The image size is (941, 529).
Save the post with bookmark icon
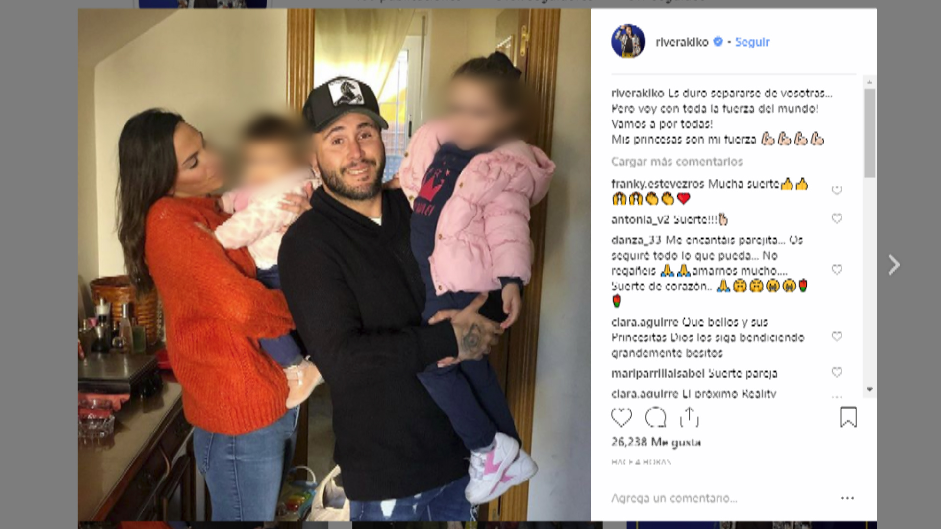point(848,417)
